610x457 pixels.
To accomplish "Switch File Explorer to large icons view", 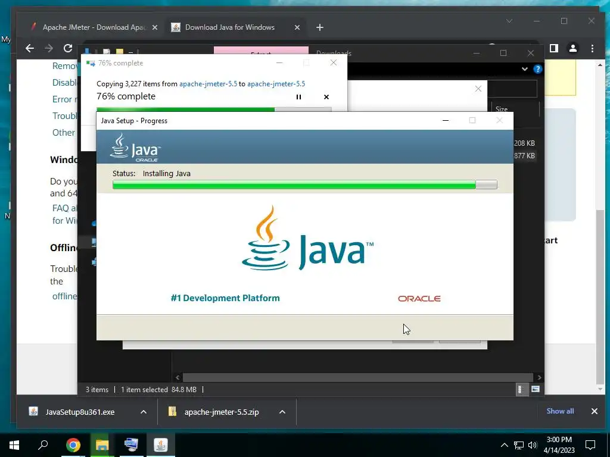I will pyautogui.click(x=536, y=389).
